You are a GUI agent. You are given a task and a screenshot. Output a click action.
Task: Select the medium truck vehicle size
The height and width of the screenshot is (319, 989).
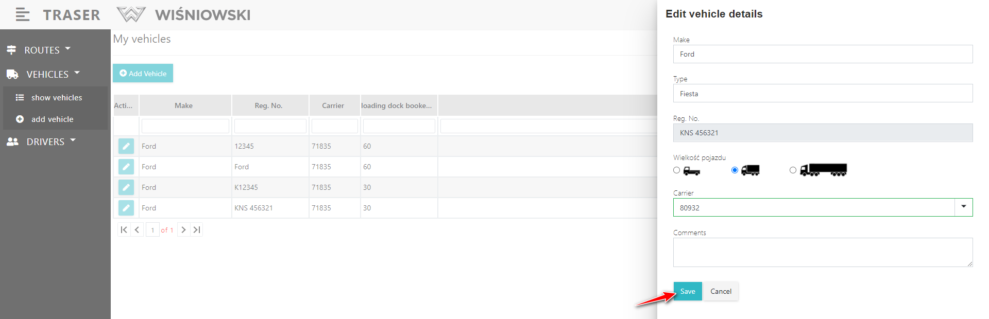(735, 170)
